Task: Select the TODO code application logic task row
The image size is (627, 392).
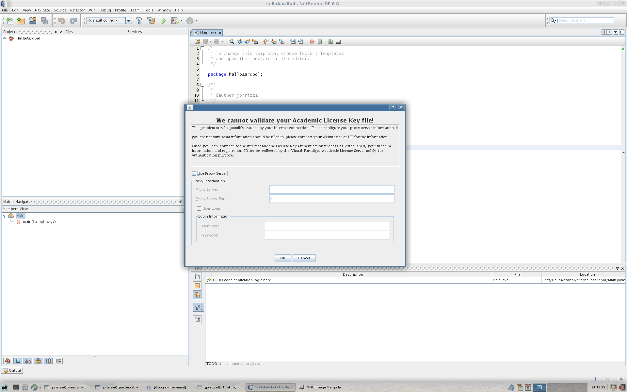Action: click(x=415, y=280)
